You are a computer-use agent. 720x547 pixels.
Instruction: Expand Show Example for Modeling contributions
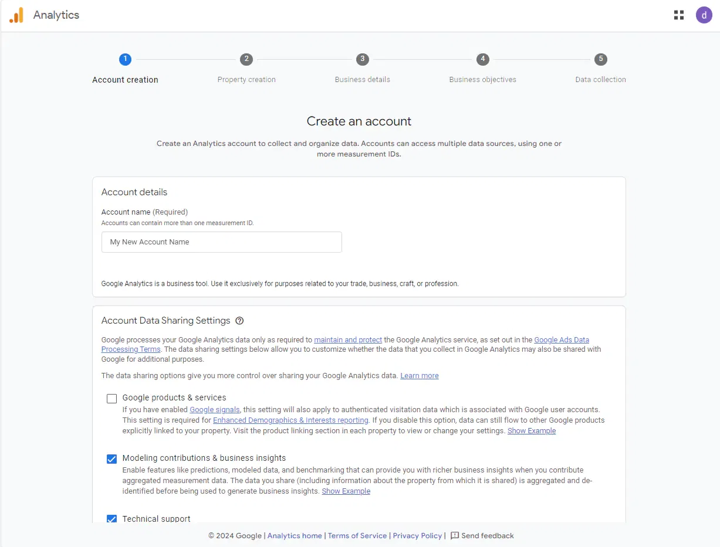pos(346,491)
